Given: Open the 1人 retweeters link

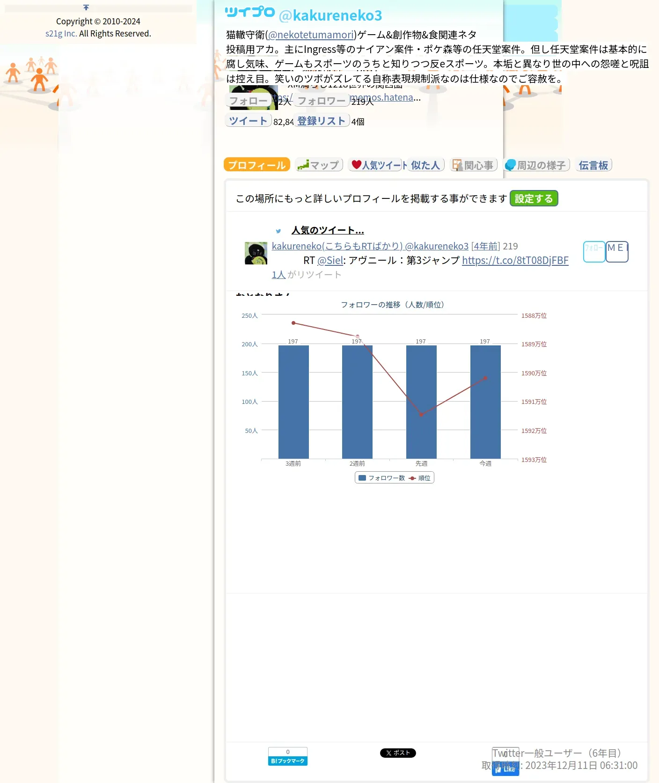Looking at the screenshot, I should click(278, 274).
